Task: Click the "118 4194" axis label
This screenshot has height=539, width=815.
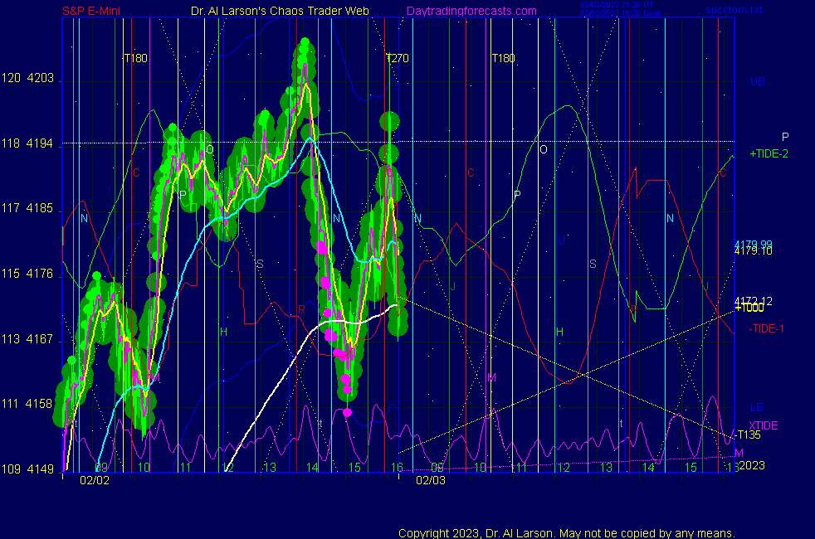Action: (x=27, y=143)
